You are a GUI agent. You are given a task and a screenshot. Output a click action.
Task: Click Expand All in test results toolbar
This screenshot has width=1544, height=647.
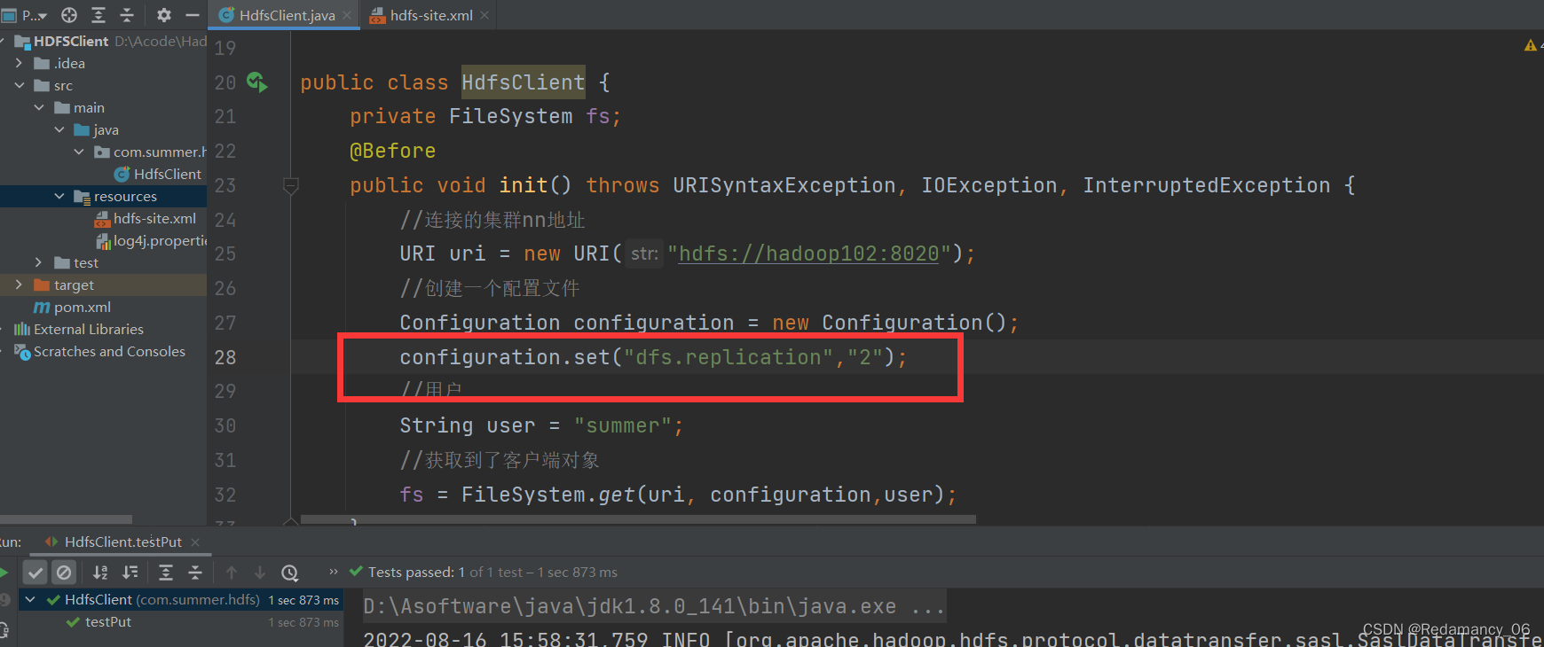(x=166, y=573)
